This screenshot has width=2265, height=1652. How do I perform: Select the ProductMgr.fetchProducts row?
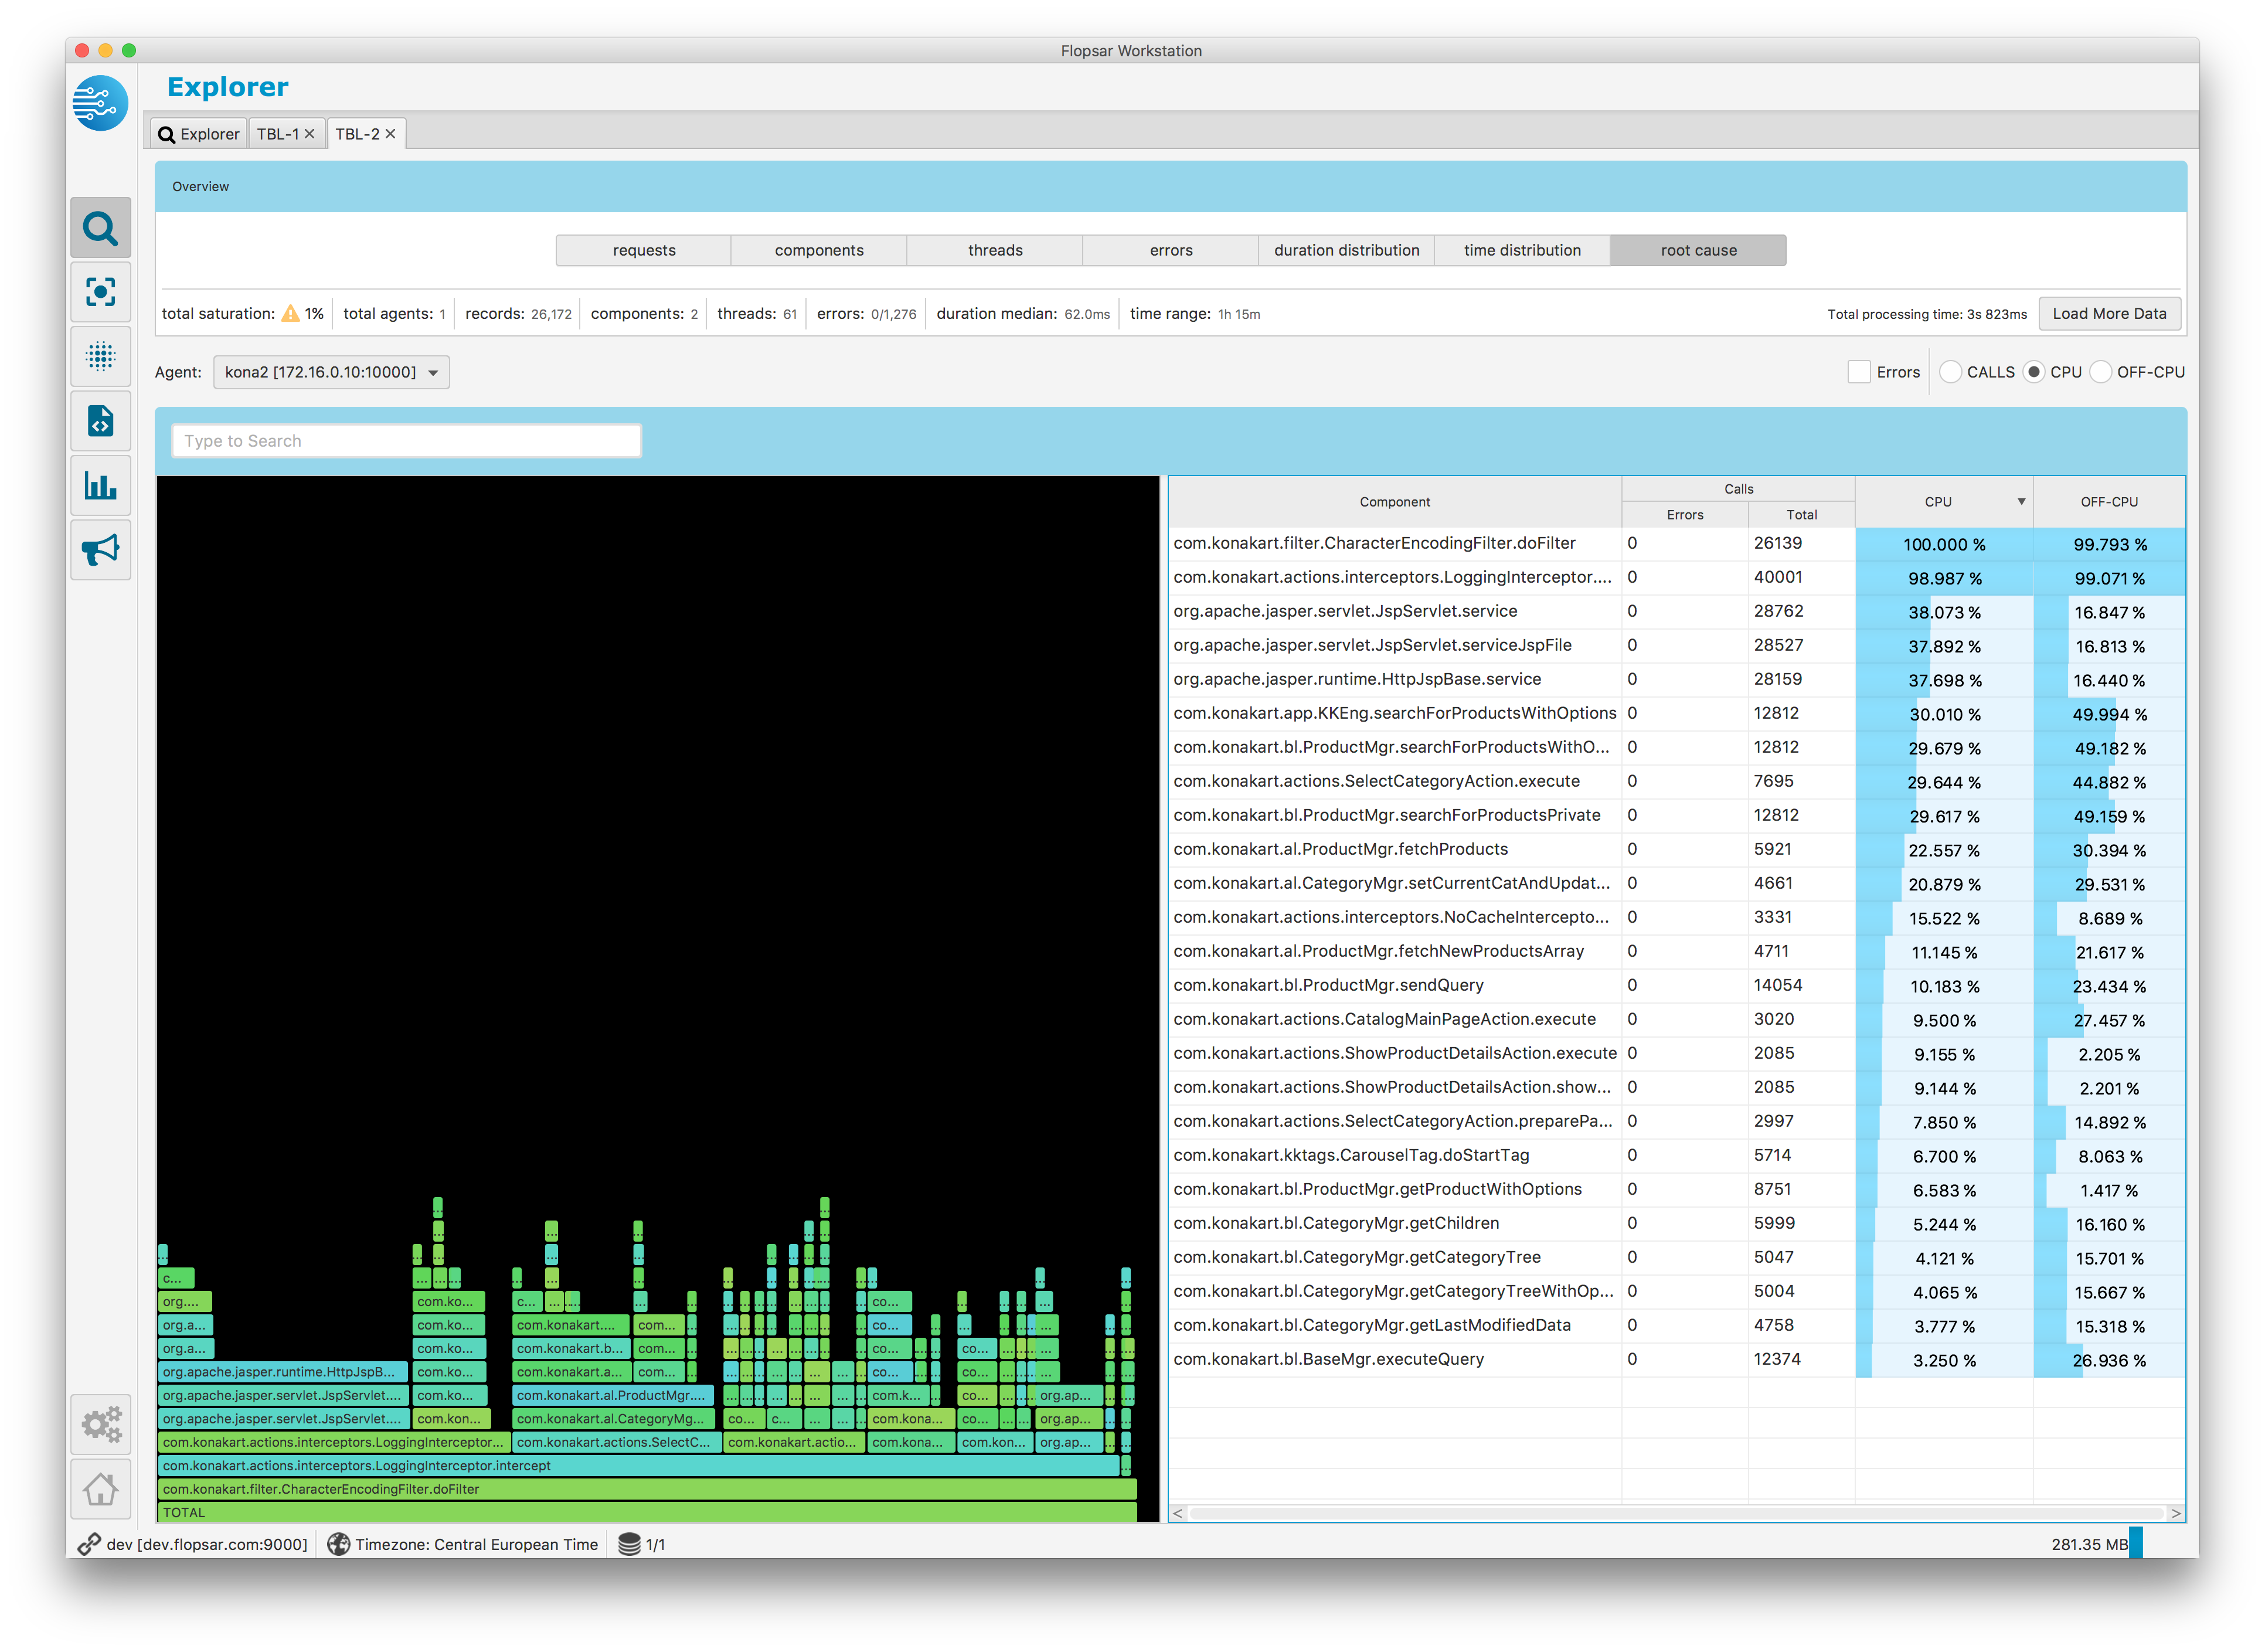pos(1677,849)
